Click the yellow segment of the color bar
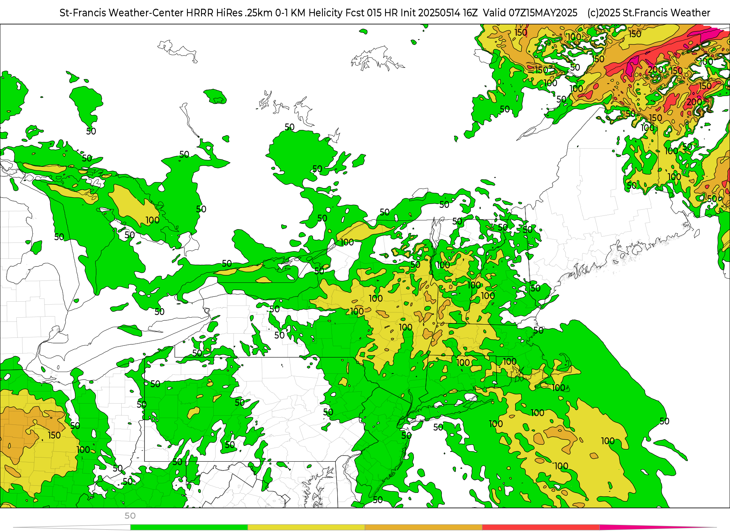The image size is (730, 532). [306, 527]
